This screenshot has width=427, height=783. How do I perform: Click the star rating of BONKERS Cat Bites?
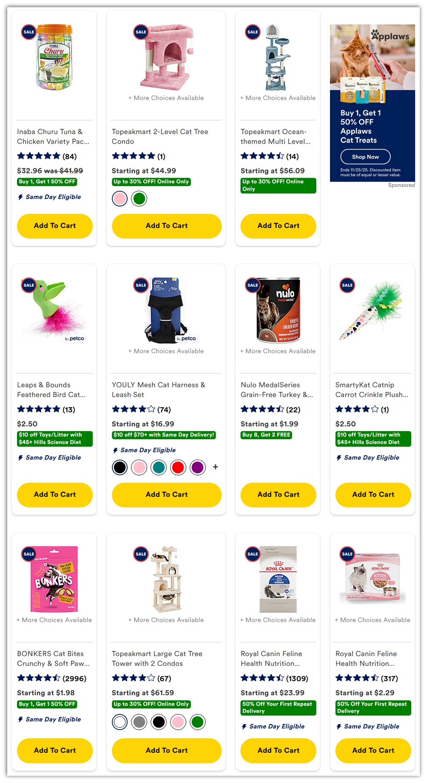pos(39,678)
